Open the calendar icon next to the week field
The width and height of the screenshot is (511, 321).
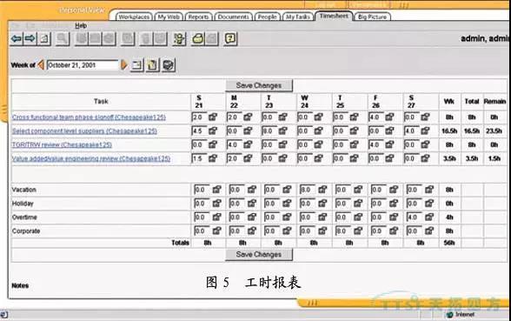(136, 65)
